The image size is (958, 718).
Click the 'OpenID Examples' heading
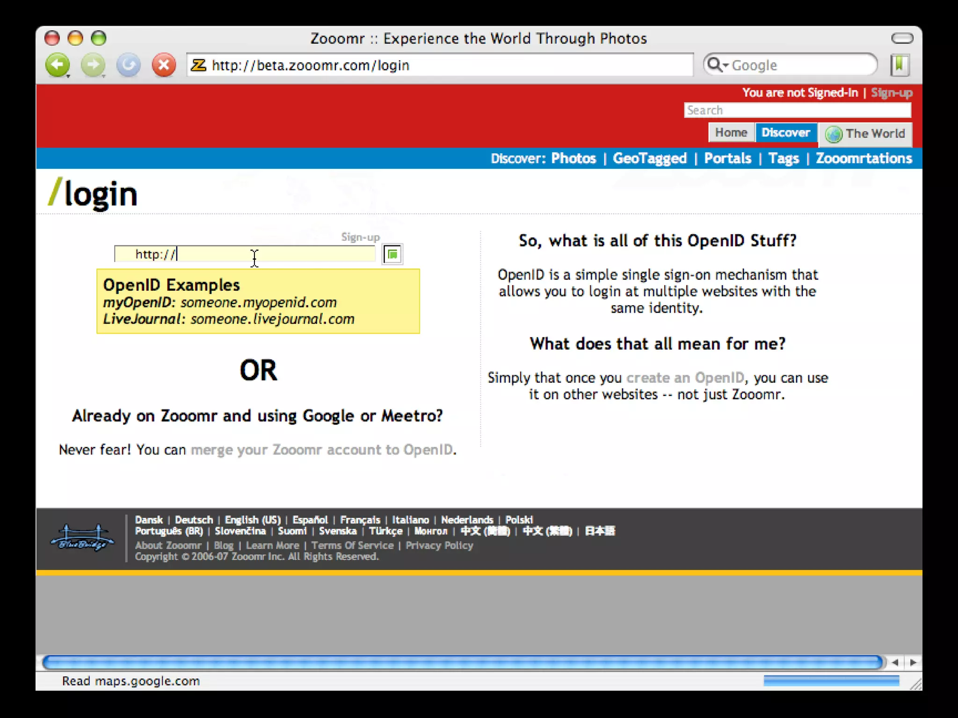[x=171, y=285]
